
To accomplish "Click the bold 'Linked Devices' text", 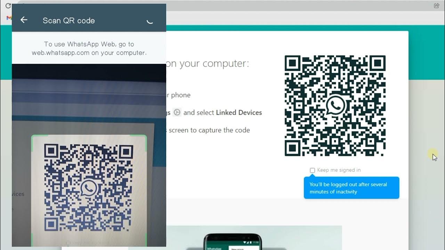I will pyautogui.click(x=239, y=112).
